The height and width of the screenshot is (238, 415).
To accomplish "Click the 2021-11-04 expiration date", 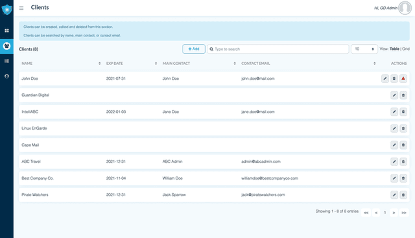I will click(x=116, y=178).
